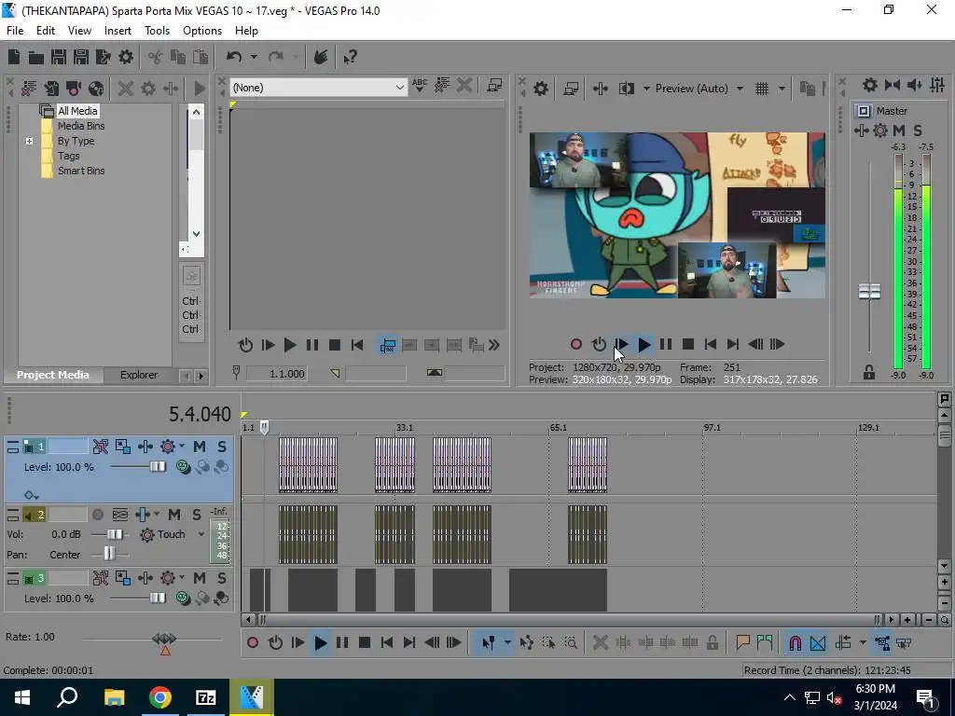Select Smart Bins folder
The image size is (955, 716).
[x=81, y=172]
